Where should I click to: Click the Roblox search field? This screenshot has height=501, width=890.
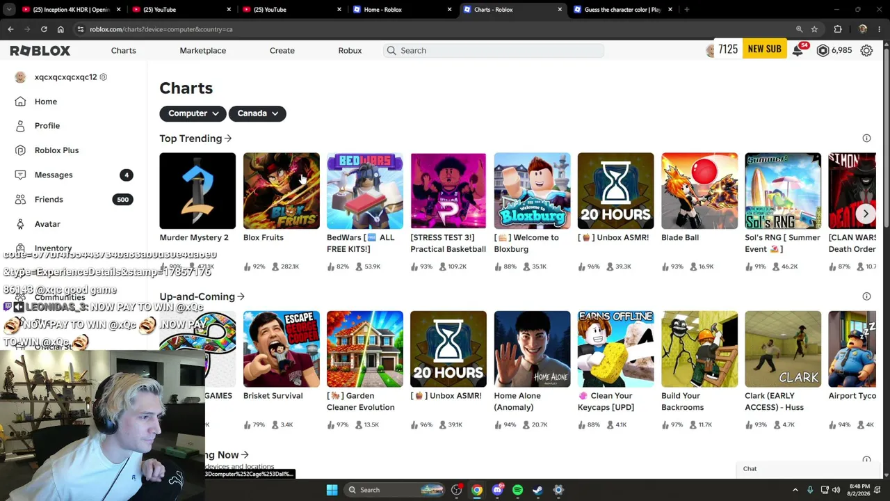pos(493,50)
